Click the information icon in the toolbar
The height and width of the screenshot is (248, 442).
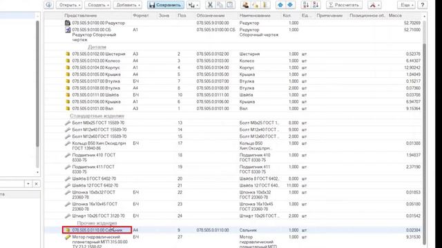(x=49, y=5)
